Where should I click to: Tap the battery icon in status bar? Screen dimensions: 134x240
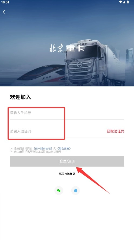[128, 2]
